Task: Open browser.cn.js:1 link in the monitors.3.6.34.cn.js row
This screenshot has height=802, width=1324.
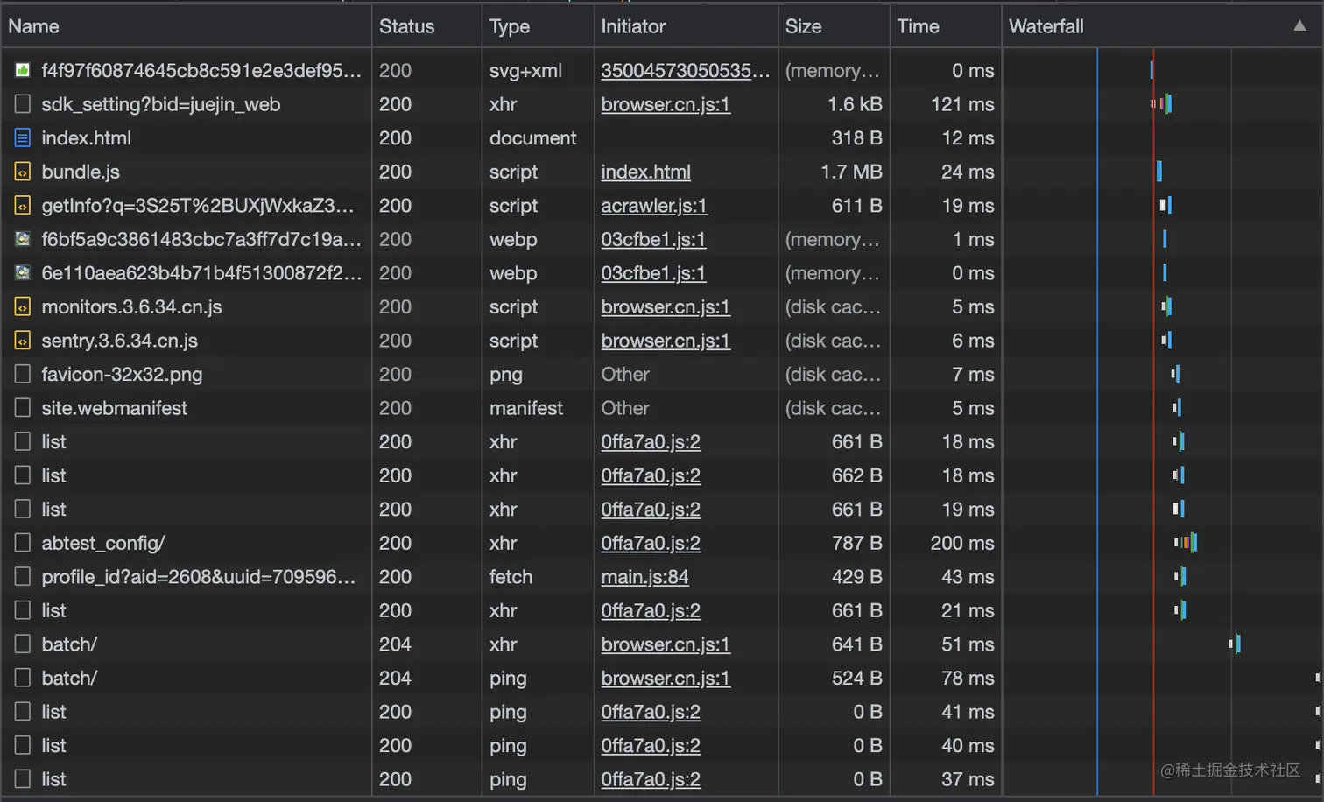Action: click(666, 306)
